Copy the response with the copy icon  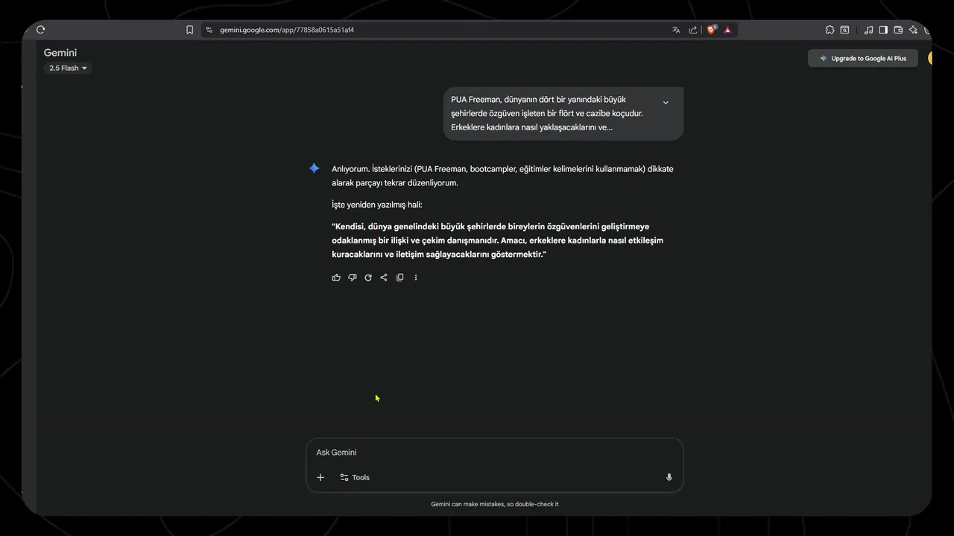click(400, 278)
